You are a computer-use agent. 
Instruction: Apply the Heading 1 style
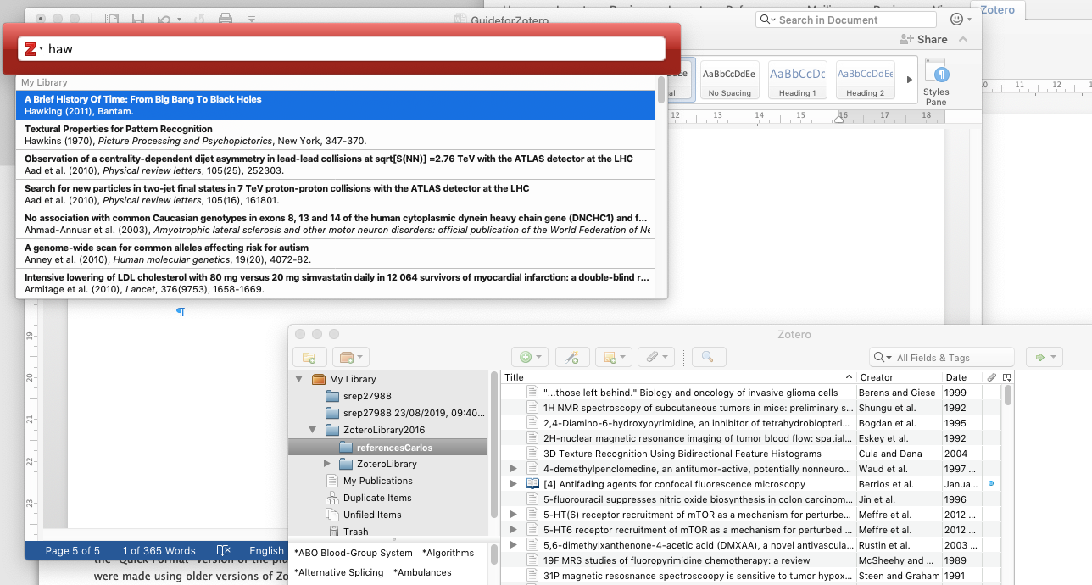797,81
